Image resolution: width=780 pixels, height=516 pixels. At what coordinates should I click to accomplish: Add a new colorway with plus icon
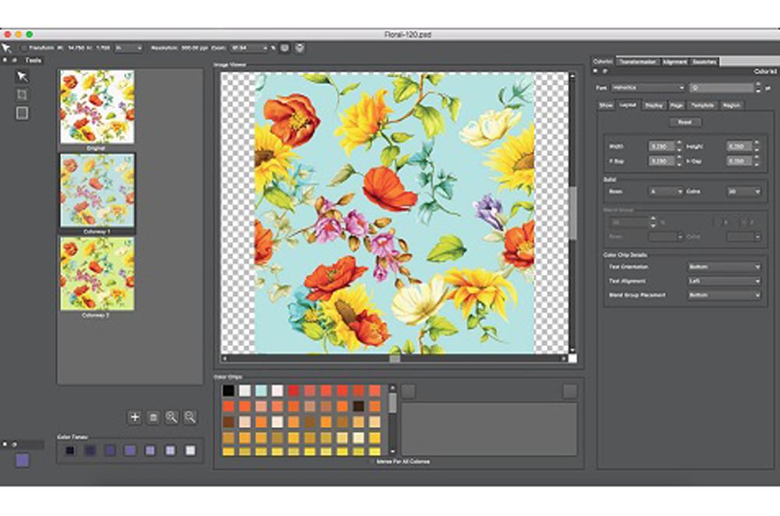(134, 417)
